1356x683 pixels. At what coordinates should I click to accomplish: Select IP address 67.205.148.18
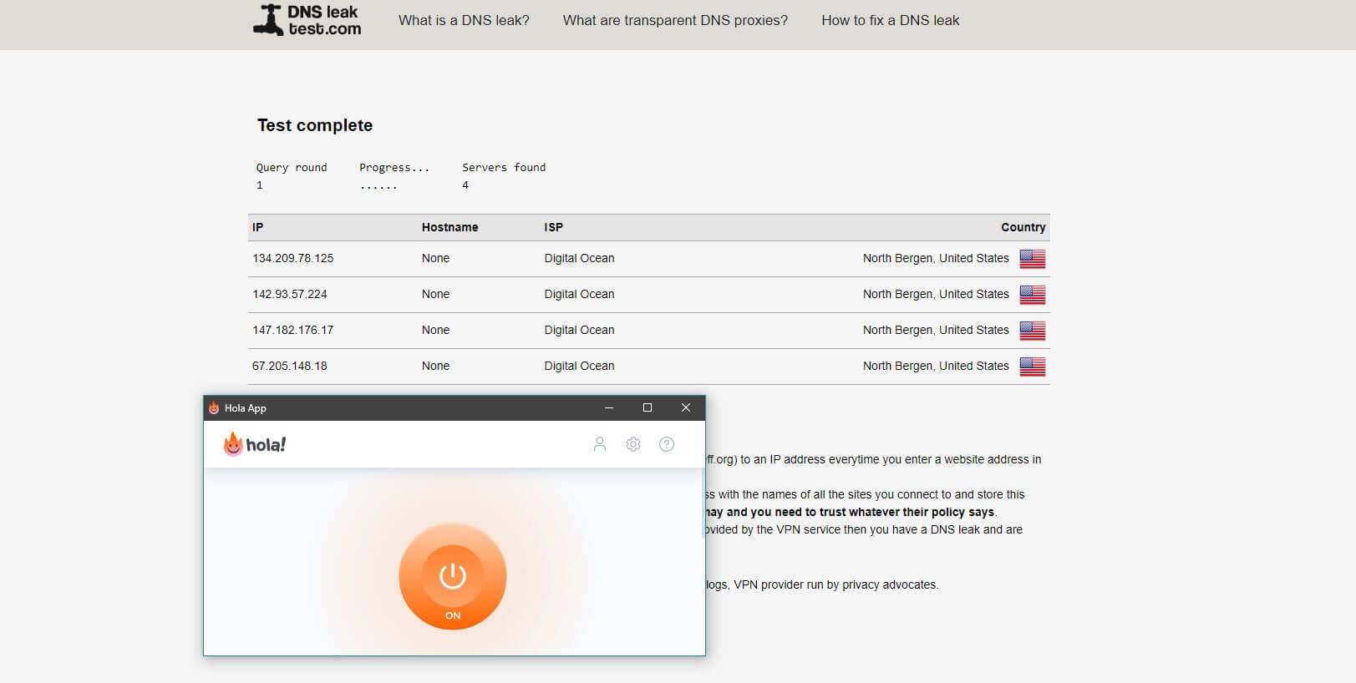(290, 366)
